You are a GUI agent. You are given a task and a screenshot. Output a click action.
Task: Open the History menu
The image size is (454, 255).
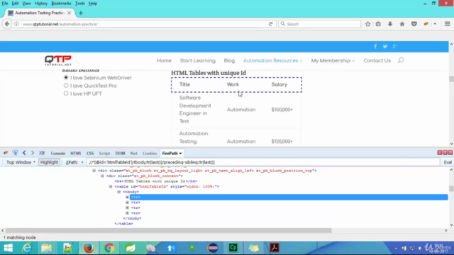pyautogui.click(x=41, y=4)
